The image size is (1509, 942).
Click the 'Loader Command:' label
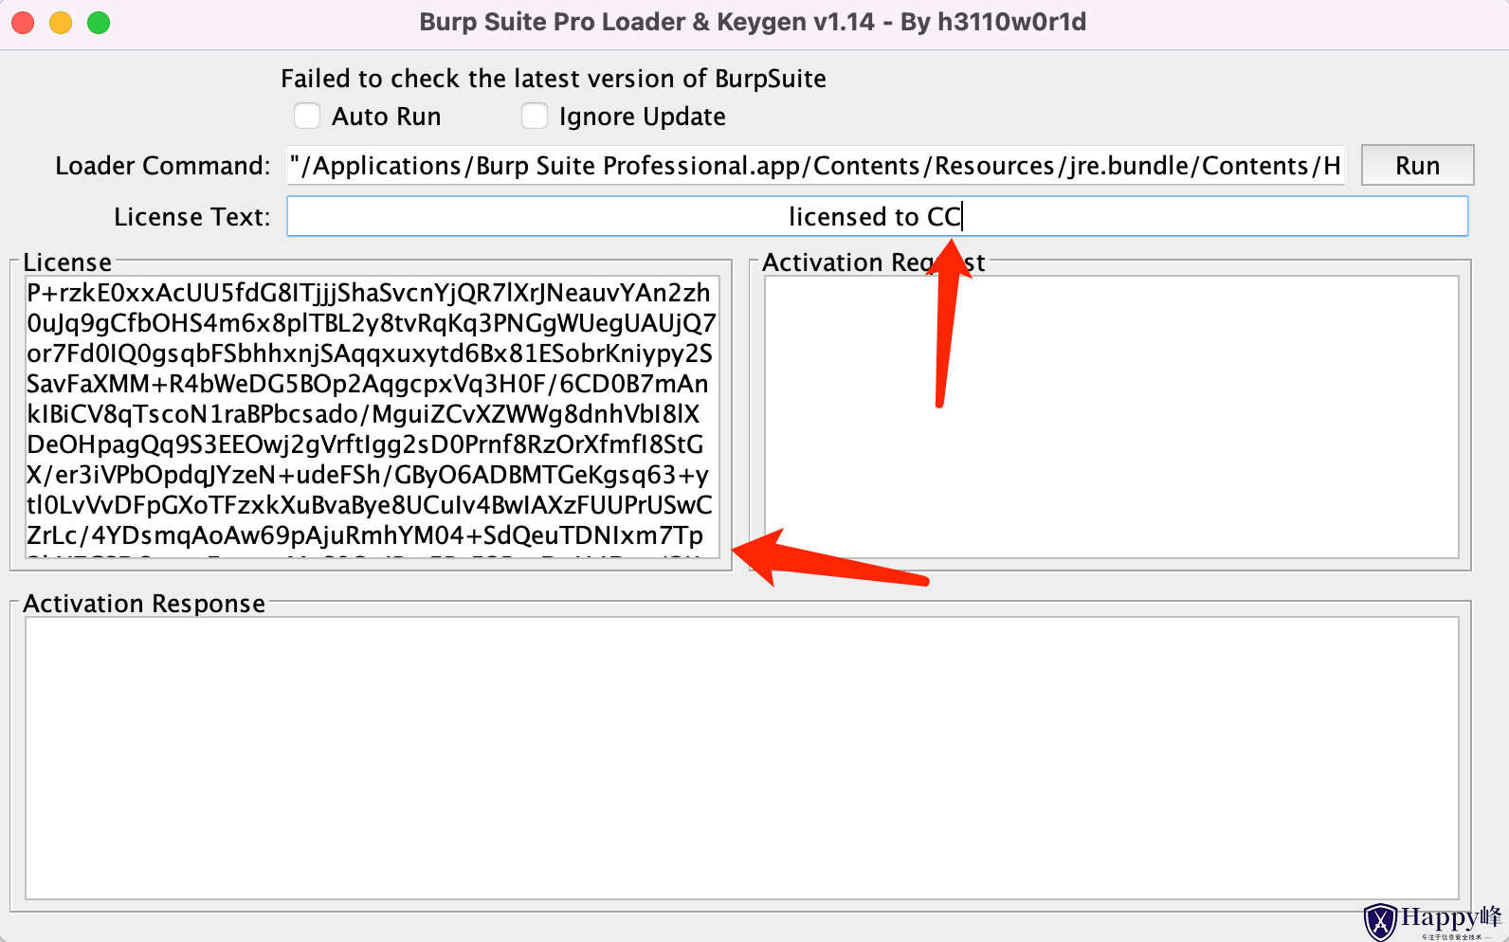163,166
